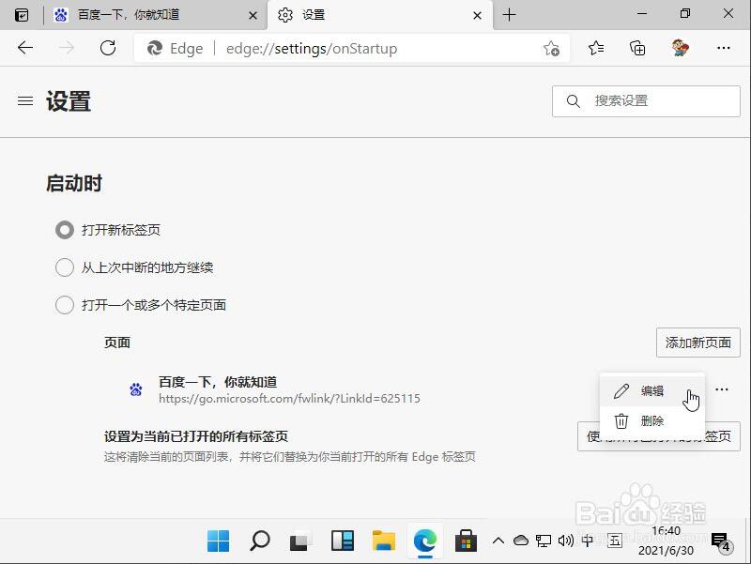The image size is (751, 564).
Task: Click the chevron in the system tray
Action: tap(498, 541)
